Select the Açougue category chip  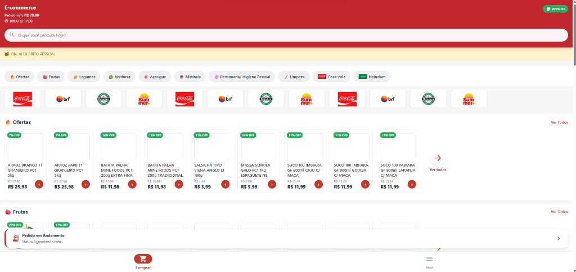click(155, 77)
